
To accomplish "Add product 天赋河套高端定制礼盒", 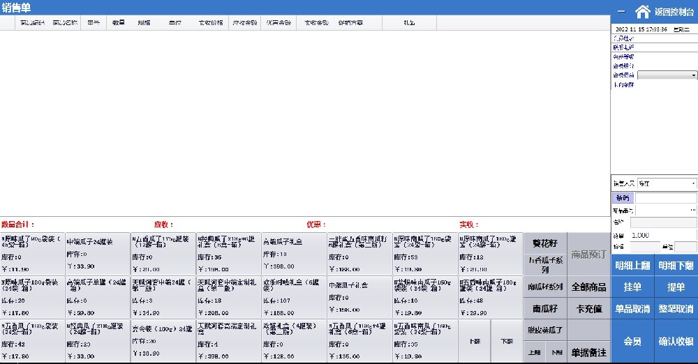I will coord(228,341).
